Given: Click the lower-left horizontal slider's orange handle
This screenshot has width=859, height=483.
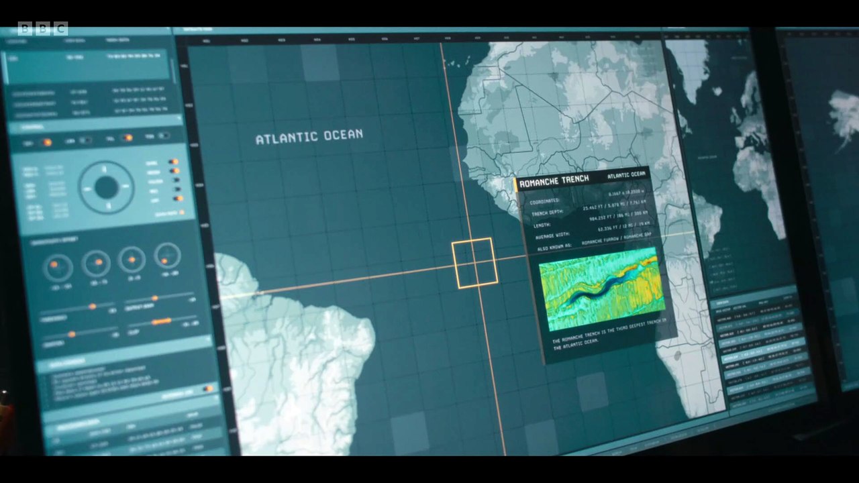Looking at the screenshot, I should coord(71,334).
